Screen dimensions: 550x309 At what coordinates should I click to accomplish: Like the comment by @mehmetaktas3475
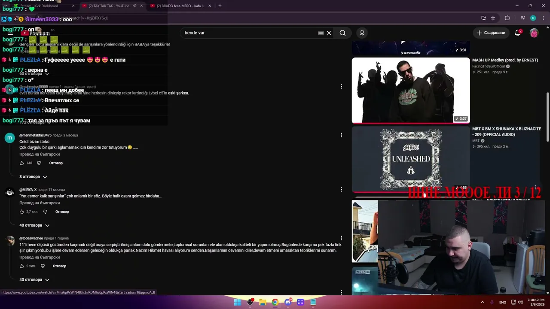(22, 163)
